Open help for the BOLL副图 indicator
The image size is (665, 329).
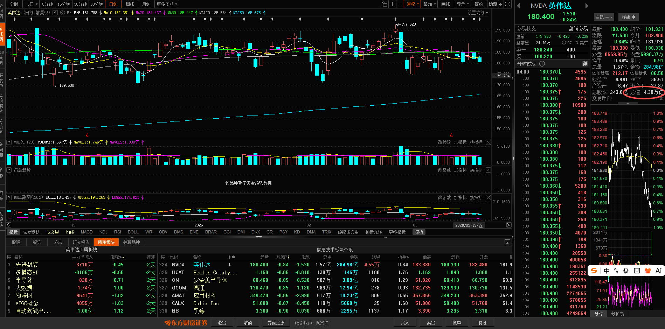click(9, 197)
